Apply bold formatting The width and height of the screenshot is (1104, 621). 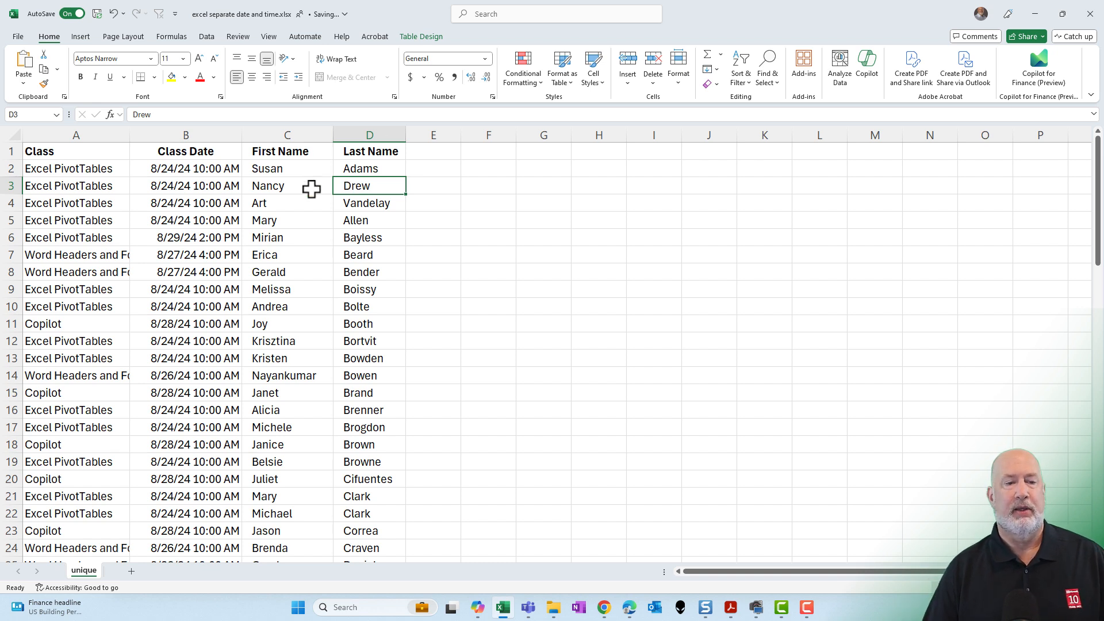point(80,76)
